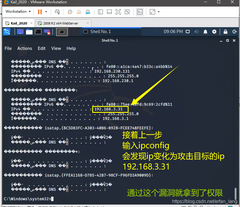Minimize the Shell No.1 terminal window

coord(221,40)
